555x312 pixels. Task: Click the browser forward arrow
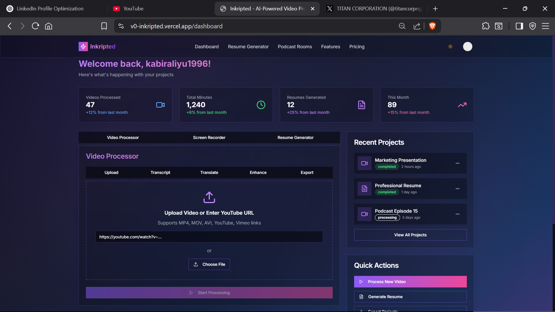click(22, 26)
